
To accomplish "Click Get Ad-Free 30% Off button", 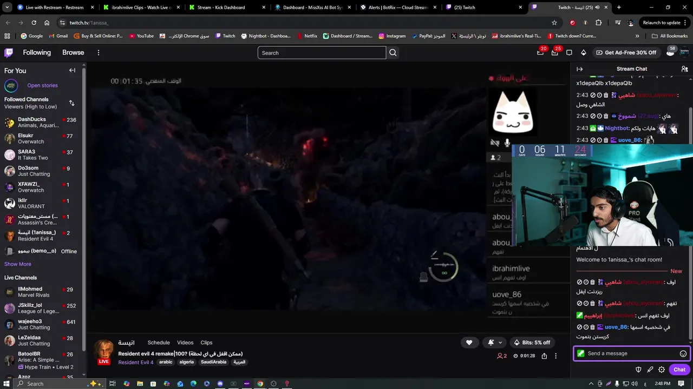I will 626,52.
